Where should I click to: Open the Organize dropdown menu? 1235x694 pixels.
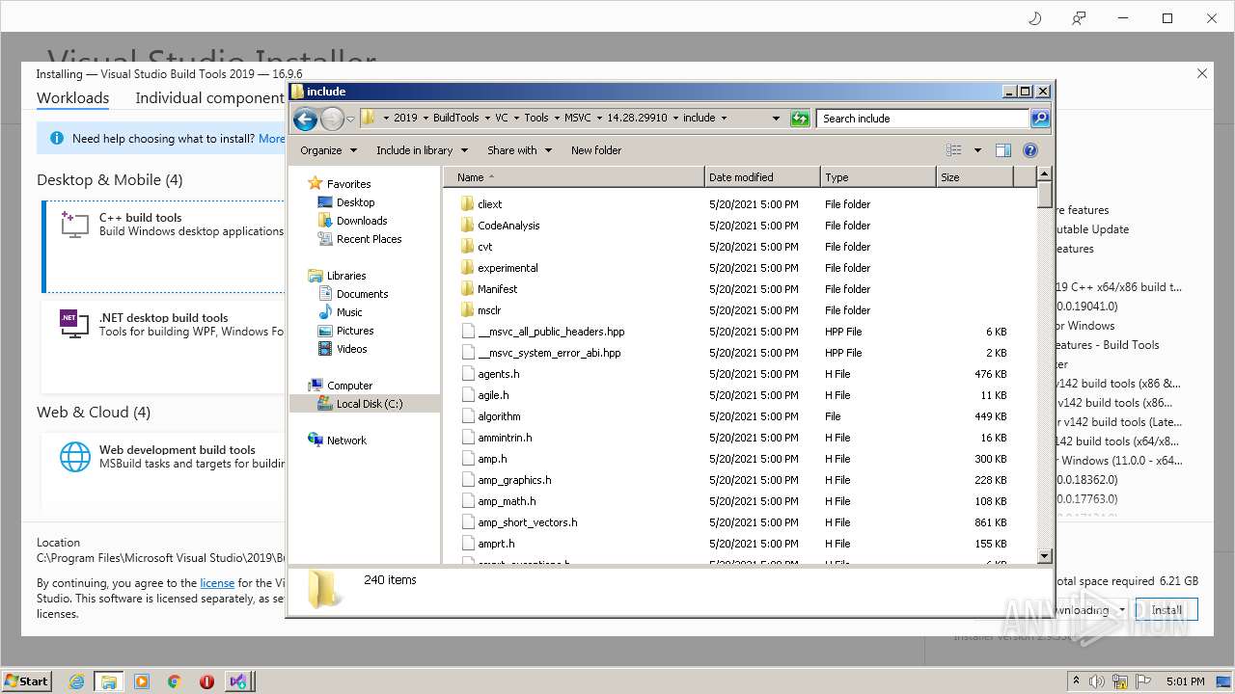pyautogui.click(x=328, y=150)
